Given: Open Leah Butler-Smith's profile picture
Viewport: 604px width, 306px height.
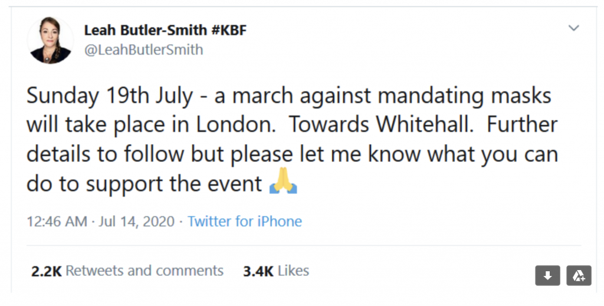Looking at the screenshot, I should click(50, 40).
